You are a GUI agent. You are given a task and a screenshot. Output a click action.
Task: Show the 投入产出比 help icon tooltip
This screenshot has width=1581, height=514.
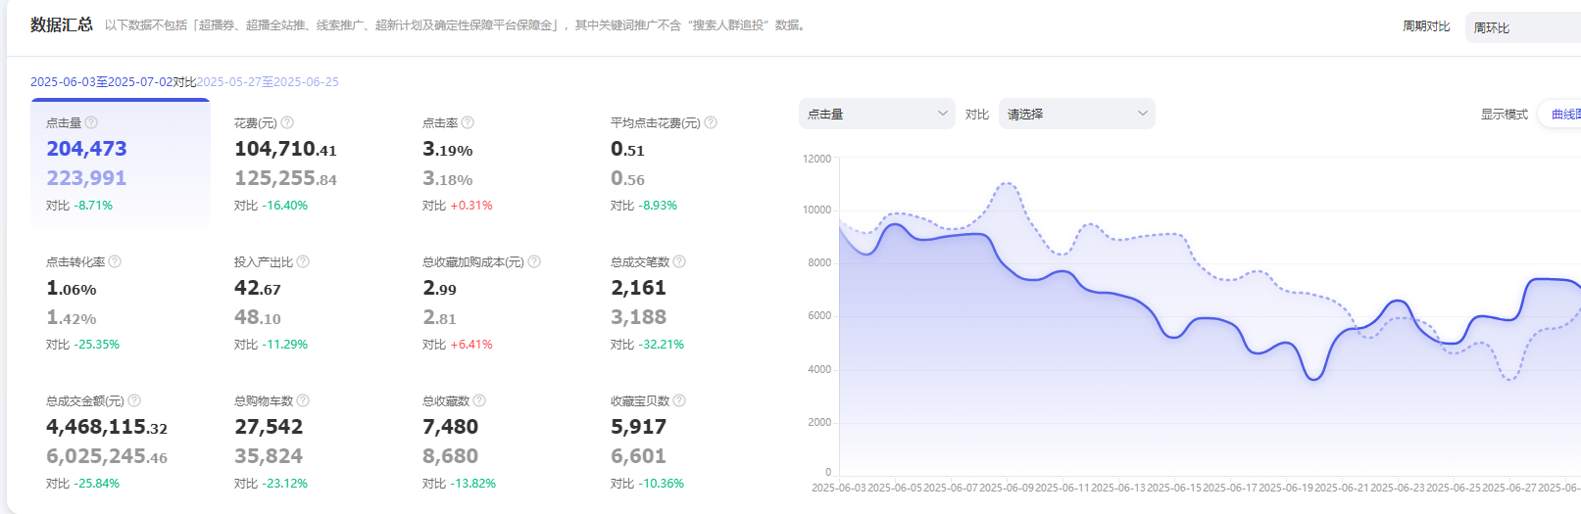click(x=303, y=261)
